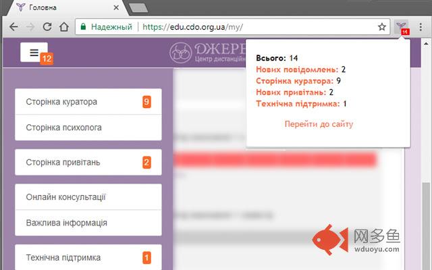Click the orange 2 badge on Сторінка привітань
Viewport: 432px width, 270px height.
point(146,162)
